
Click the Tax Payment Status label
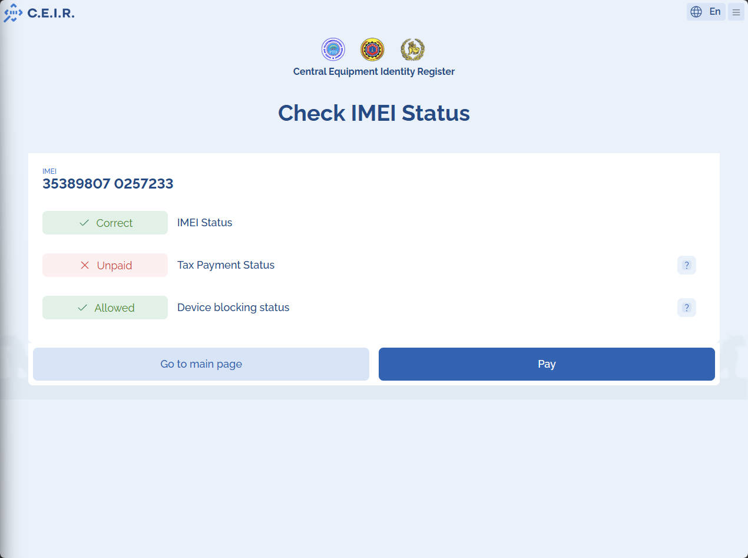pos(226,265)
